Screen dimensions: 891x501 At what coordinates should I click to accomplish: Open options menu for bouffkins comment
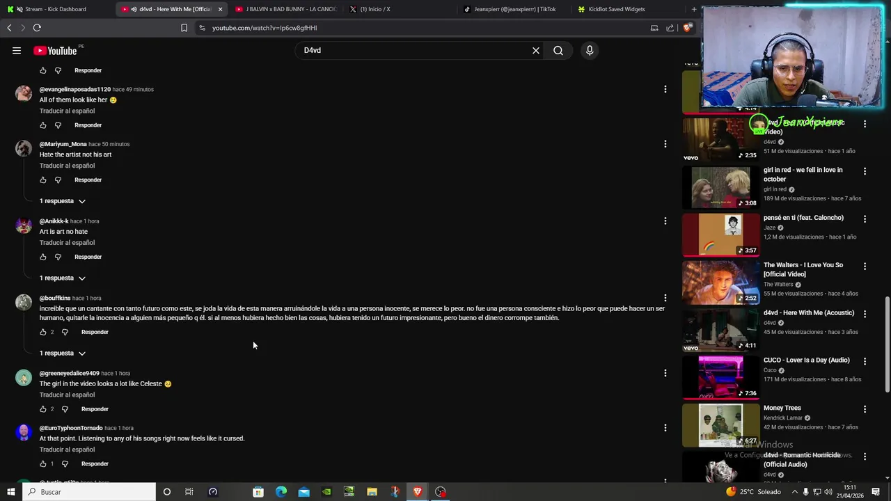(x=665, y=298)
